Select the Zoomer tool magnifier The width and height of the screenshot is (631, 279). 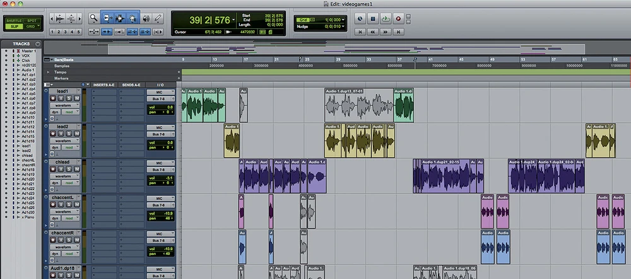pyautogui.click(x=93, y=18)
